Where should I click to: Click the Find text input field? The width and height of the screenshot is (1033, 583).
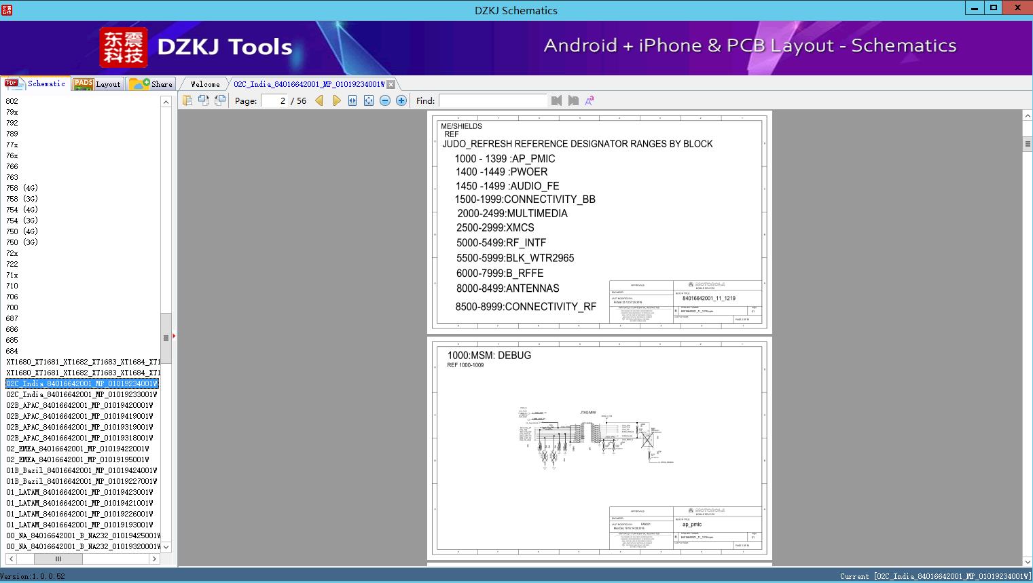(x=492, y=100)
